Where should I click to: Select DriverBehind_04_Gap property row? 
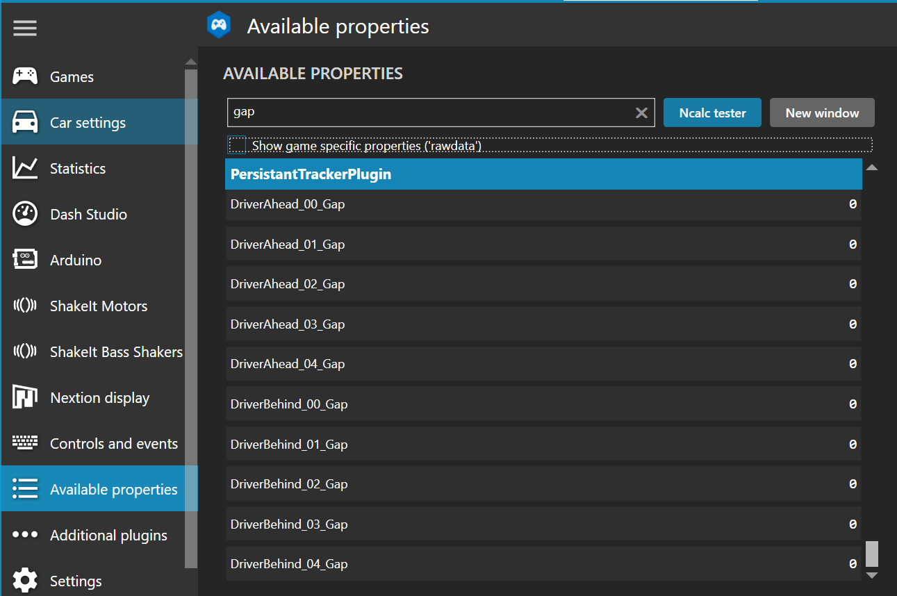(x=543, y=564)
